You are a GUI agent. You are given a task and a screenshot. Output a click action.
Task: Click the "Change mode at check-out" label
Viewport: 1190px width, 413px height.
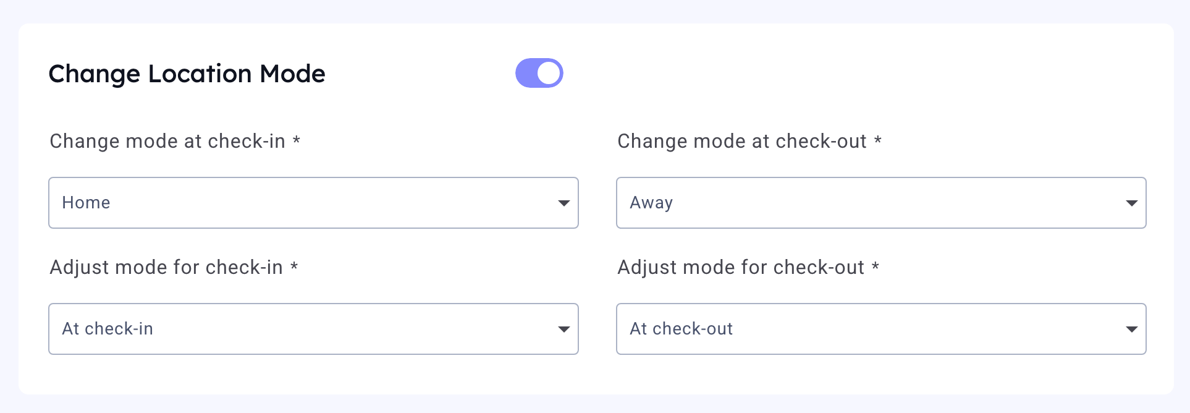pyautogui.click(x=741, y=141)
